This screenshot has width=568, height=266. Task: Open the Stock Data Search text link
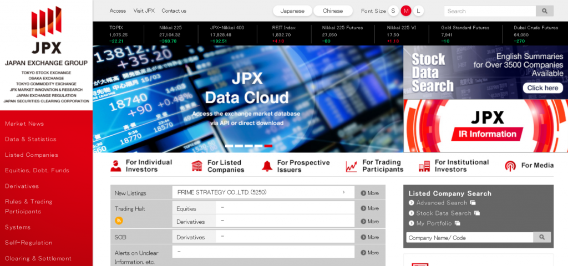[x=444, y=213]
